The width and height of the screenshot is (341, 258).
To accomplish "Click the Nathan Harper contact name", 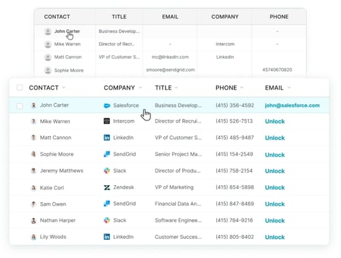I will [58, 221].
